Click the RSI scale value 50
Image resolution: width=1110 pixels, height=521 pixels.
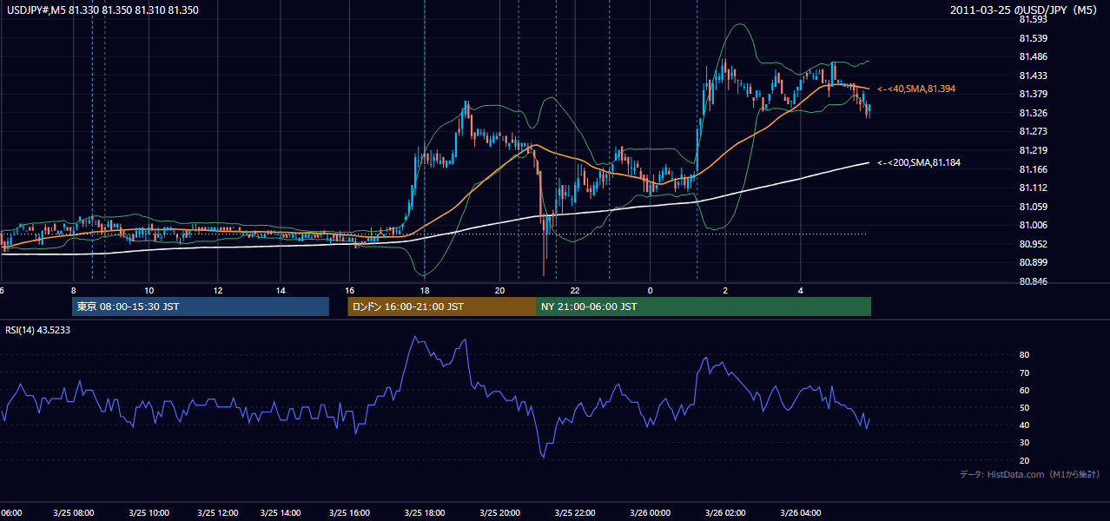click(x=1024, y=407)
